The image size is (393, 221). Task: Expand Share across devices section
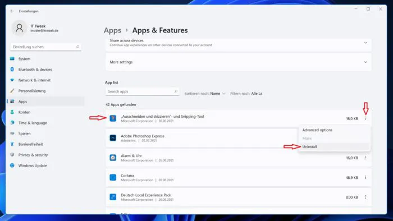click(x=365, y=43)
